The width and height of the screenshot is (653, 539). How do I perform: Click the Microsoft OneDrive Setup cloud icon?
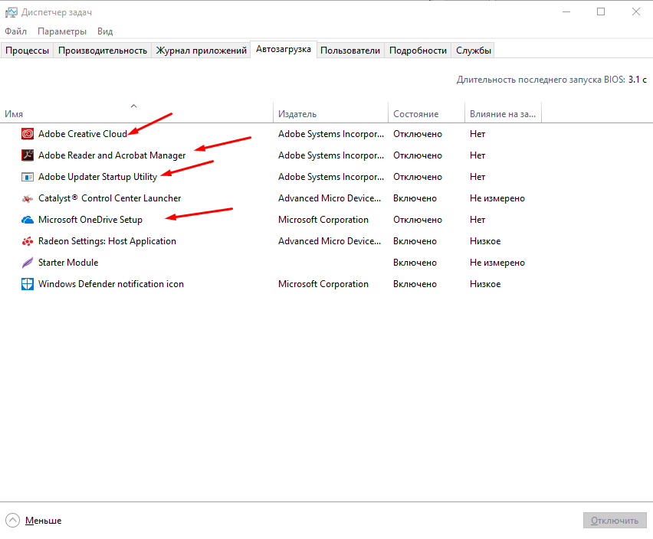click(x=28, y=220)
